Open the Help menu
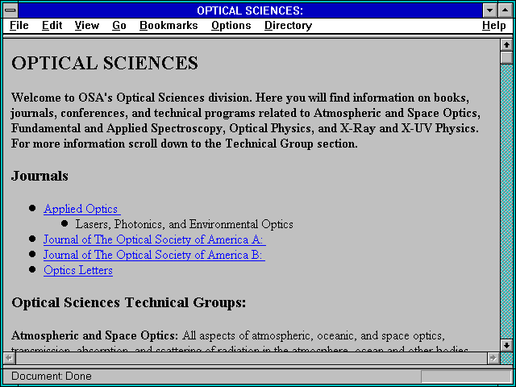The height and width of the screenshot is (387, 516). (494, 26)
